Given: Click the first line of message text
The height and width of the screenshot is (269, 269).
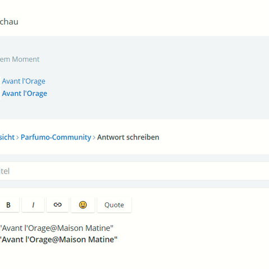Looking at the screenshot, I should (x=57, y=228).
